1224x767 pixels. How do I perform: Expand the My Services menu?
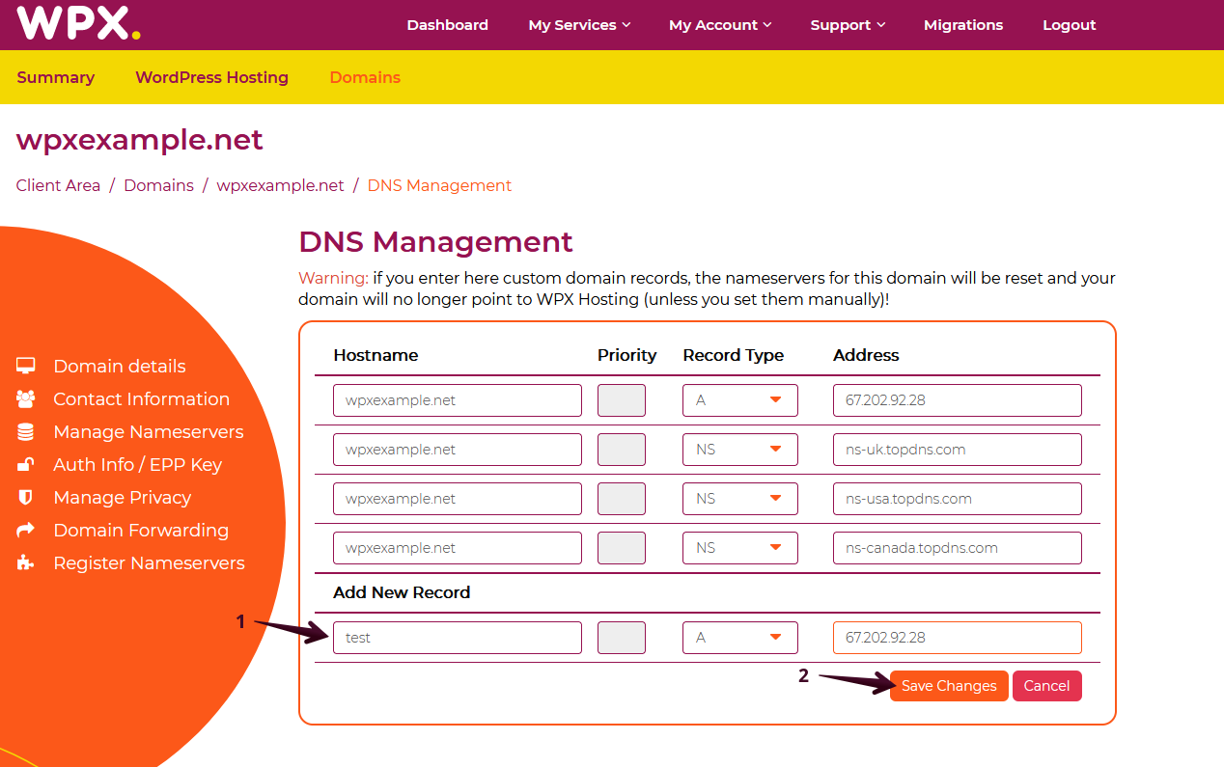[x=579, y=25]
